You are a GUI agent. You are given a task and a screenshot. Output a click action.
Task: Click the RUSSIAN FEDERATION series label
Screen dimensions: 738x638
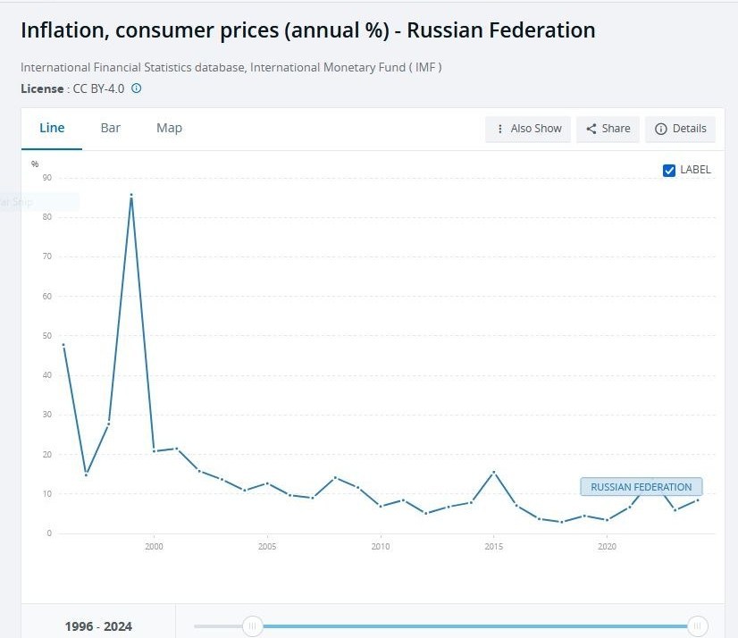(641, 487)
